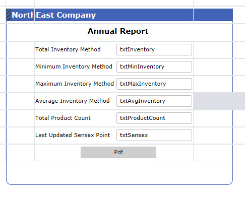Activate the txtAvgInventory text box
The height and width of the screenshot is (198, 245).
tap(154, 101)
